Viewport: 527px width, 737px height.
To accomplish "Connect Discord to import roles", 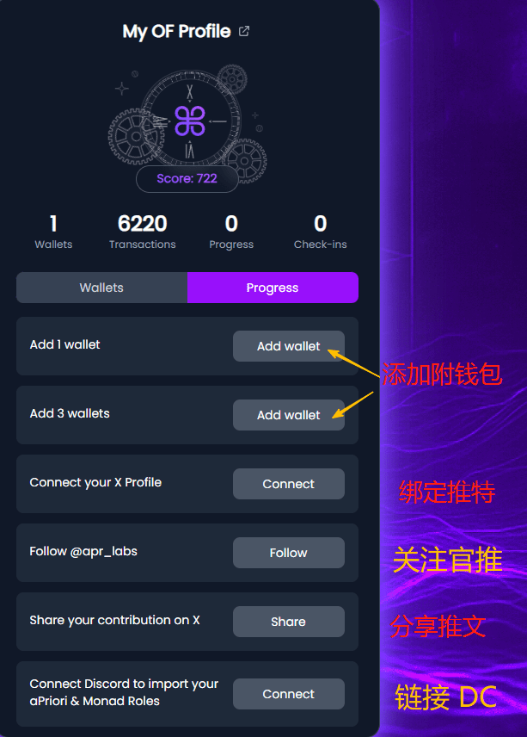I will 289,694.
